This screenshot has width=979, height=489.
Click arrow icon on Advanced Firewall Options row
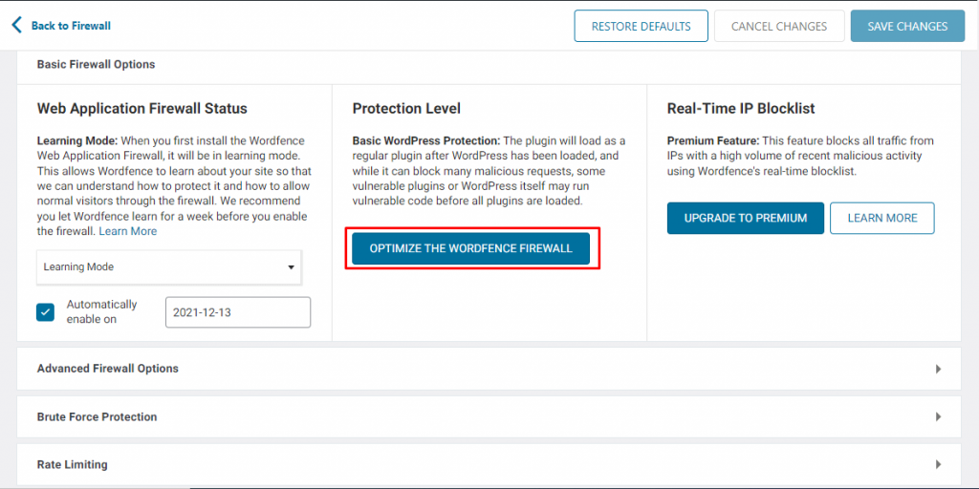938,369
